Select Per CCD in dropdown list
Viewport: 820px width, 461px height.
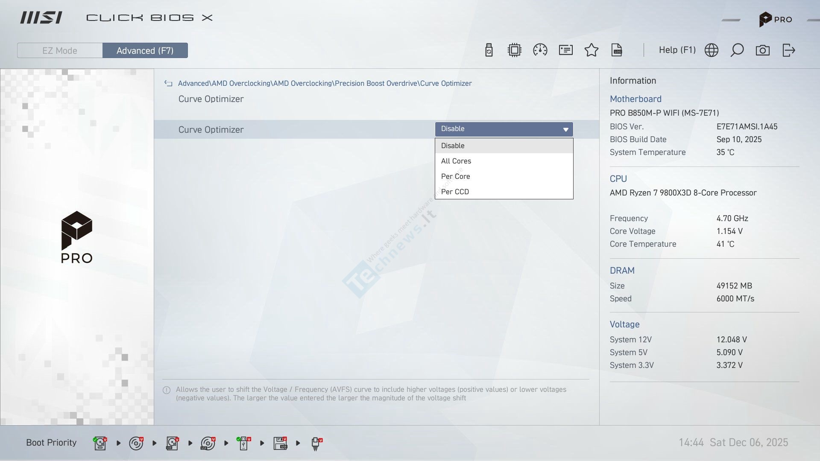click(x=455, y=192)
